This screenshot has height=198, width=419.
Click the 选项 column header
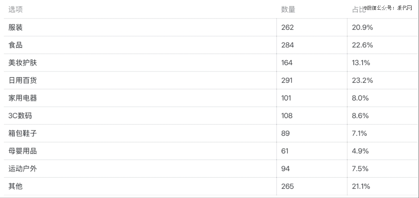pyautogui.click(x=16, y=10)
